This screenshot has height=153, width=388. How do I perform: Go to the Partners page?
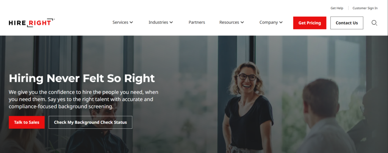(197, 22)
